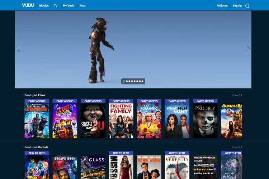Click Rent/Buy from $5.99 text
This screenshot has height=179, width=269.
pyautogui.click(x=203, y=173)
